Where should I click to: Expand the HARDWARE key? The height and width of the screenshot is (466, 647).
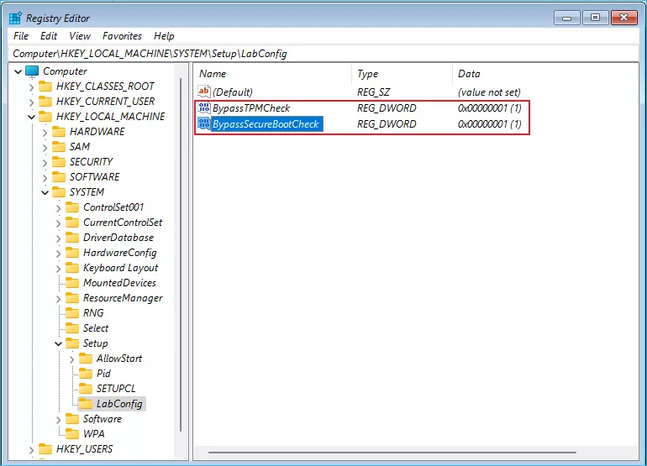click(45, 133)
